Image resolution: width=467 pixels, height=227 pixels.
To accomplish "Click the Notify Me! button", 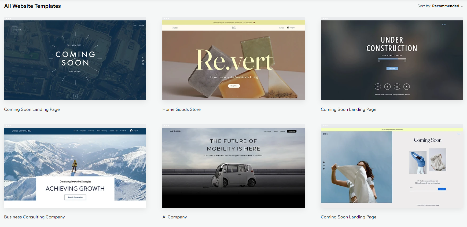I will 392,68.
